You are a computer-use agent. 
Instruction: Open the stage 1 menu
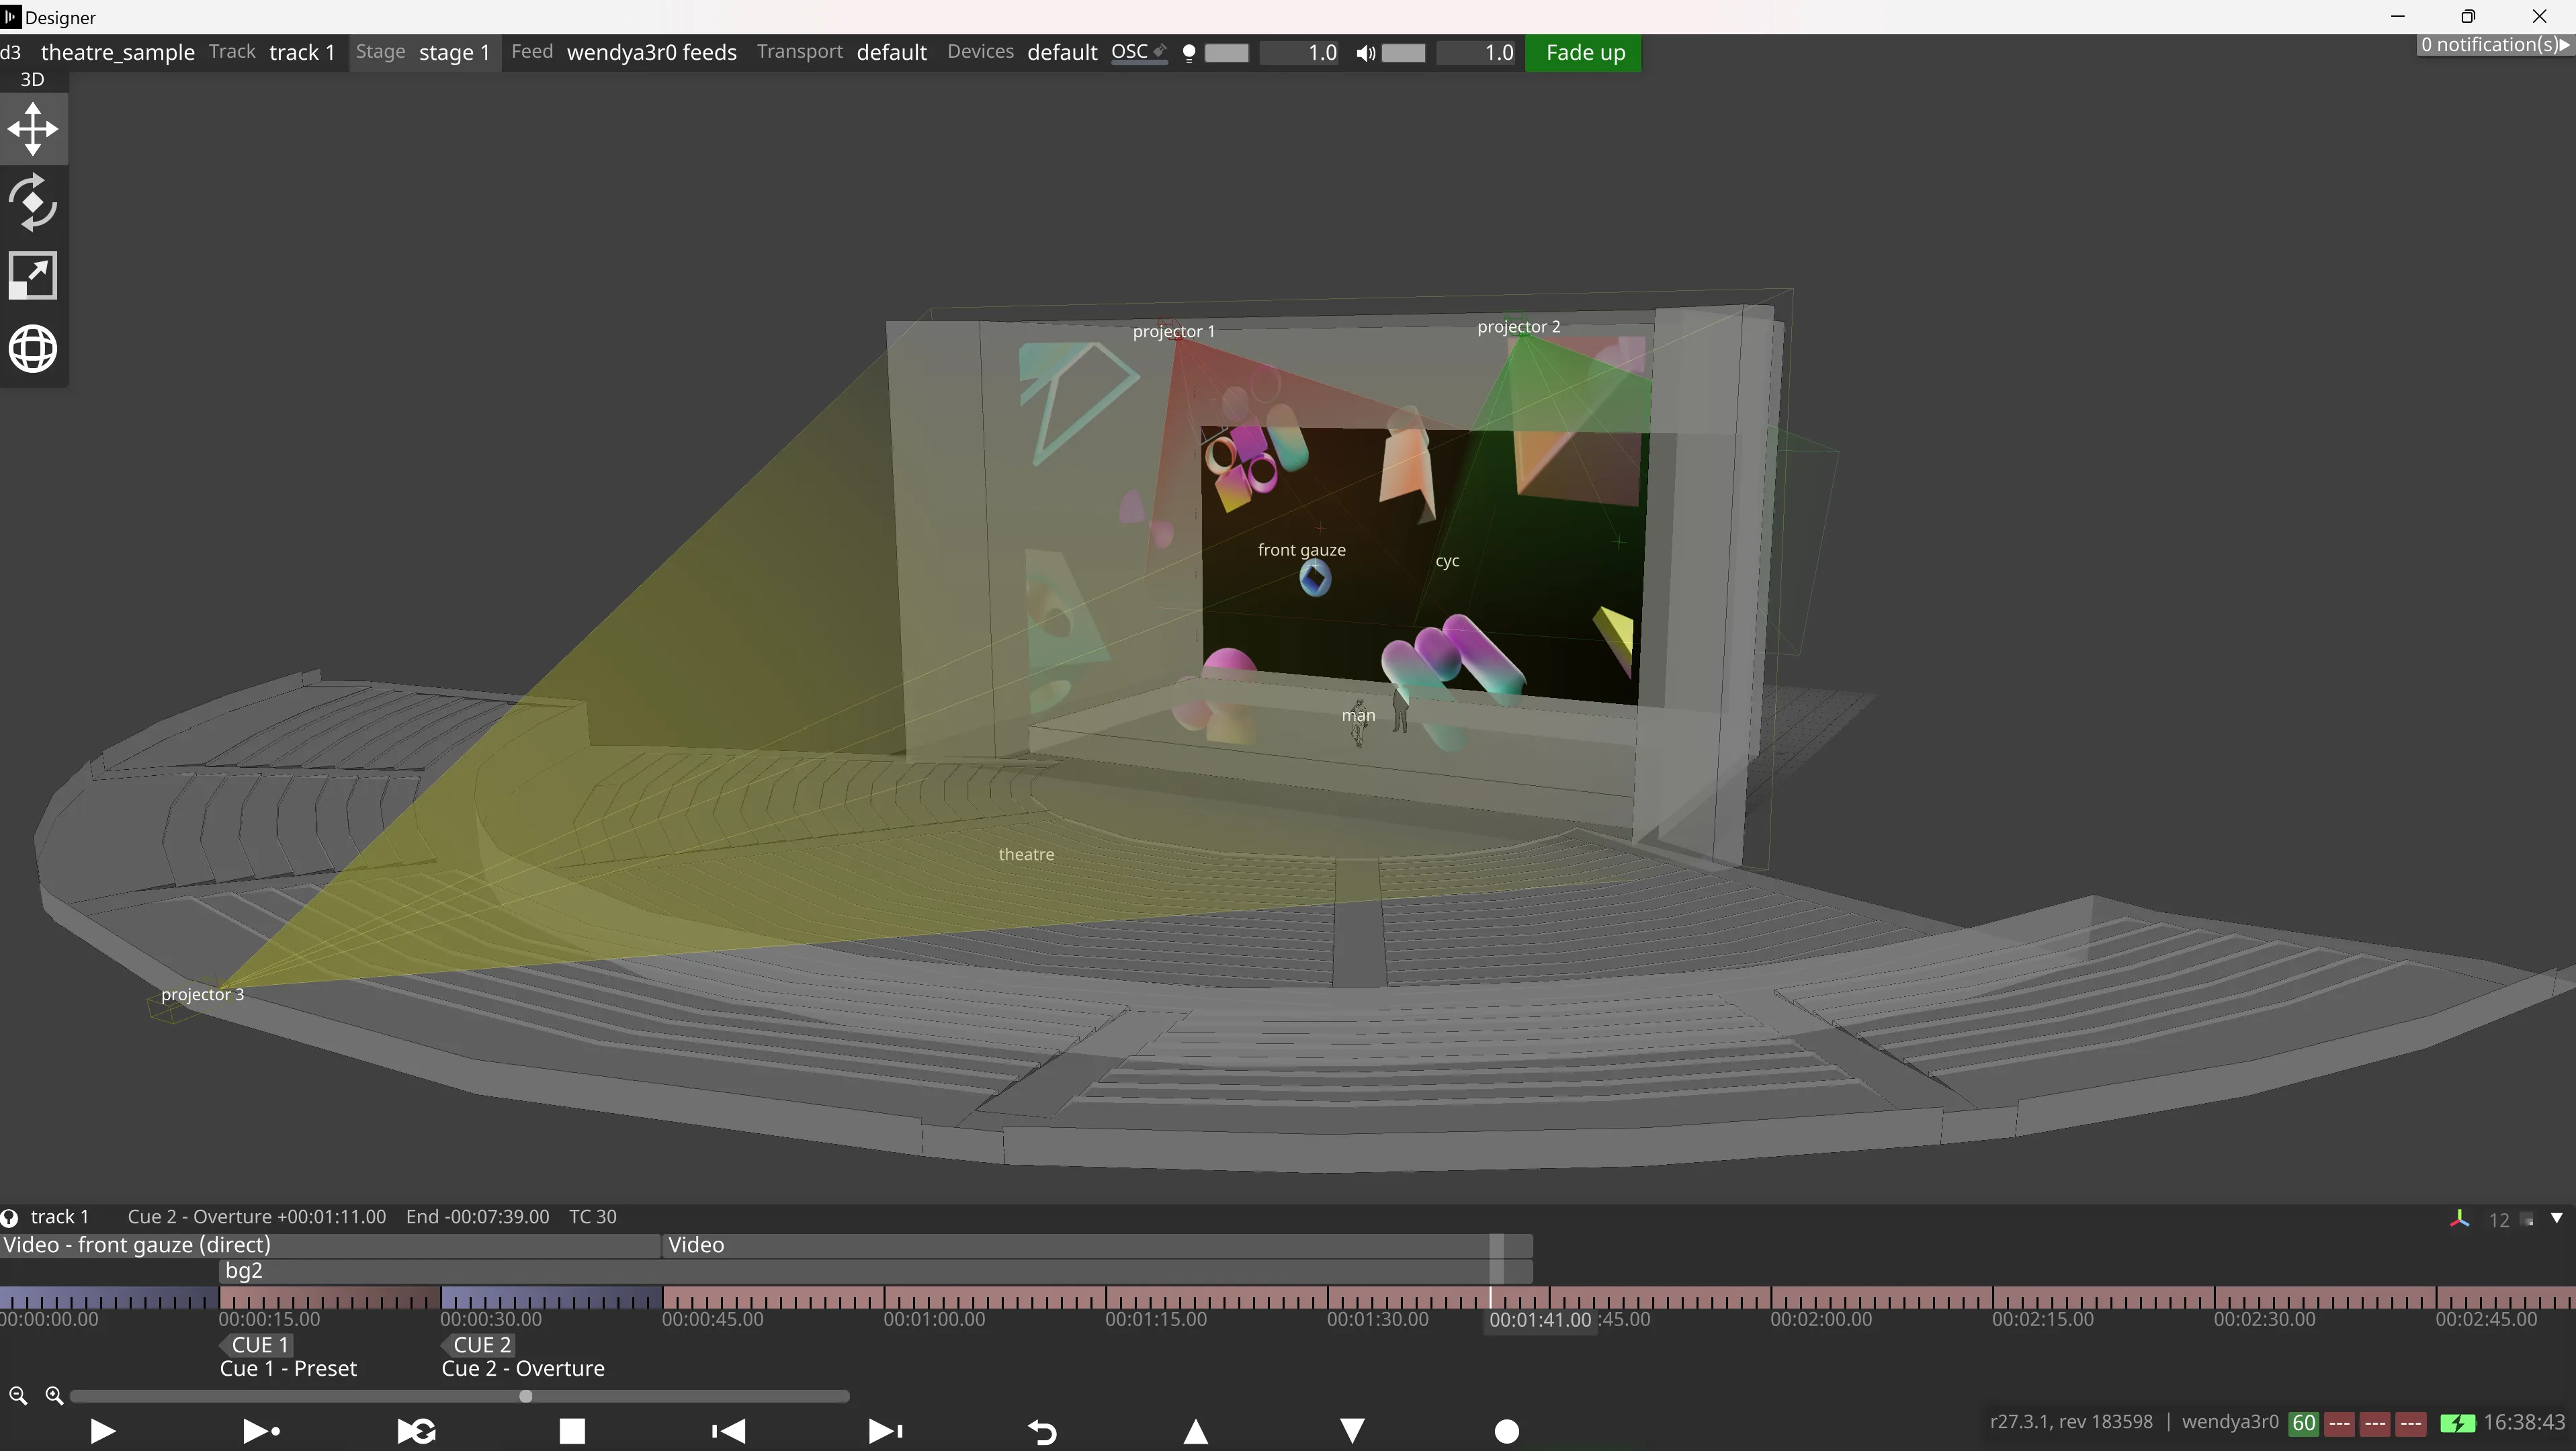point(454,52)
